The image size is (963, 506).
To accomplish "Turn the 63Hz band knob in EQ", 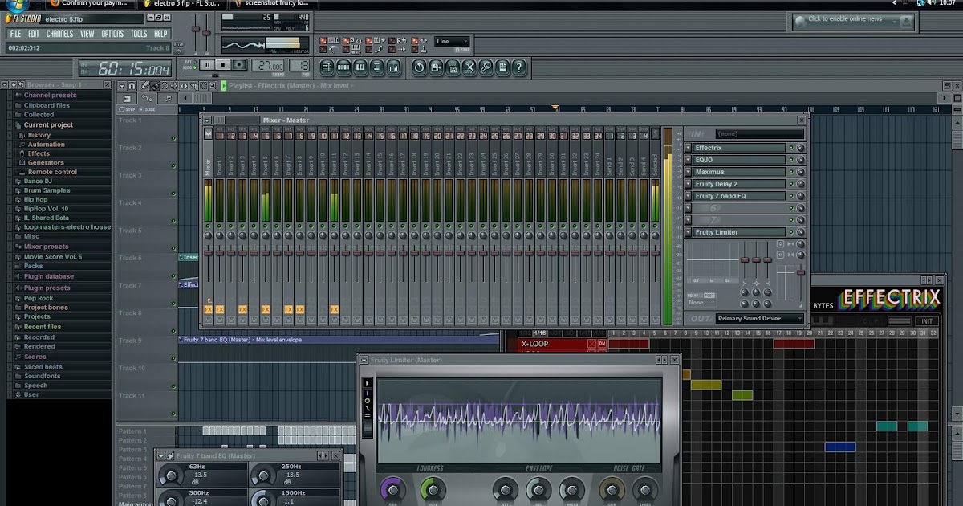I will (x=170, y=475).
